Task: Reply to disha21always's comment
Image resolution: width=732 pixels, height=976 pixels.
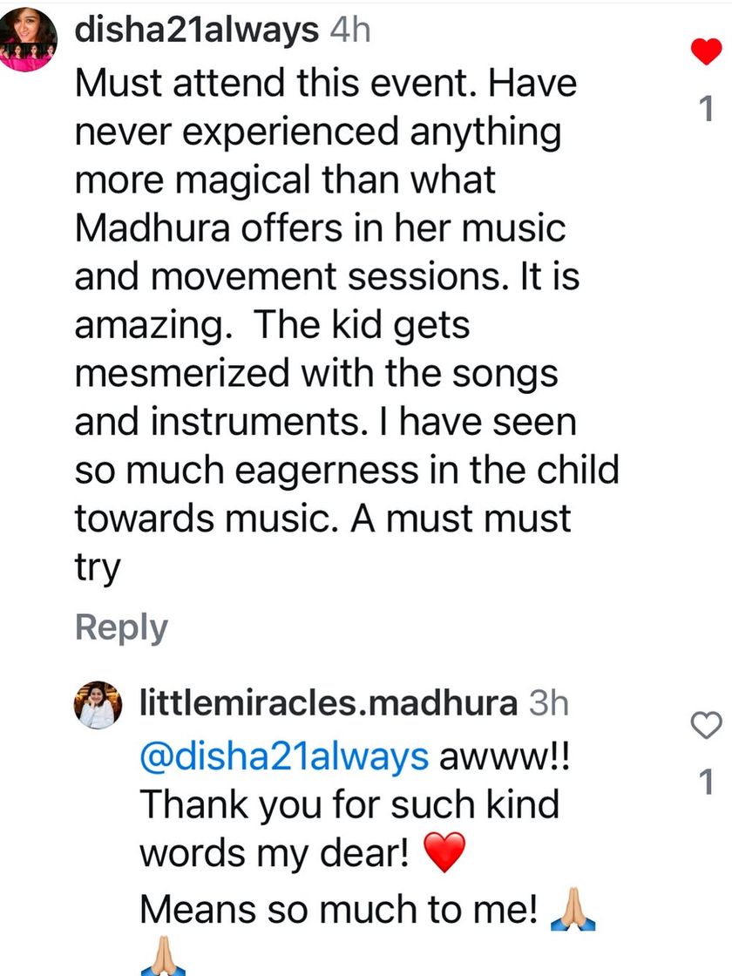Action: coord(121,627)
